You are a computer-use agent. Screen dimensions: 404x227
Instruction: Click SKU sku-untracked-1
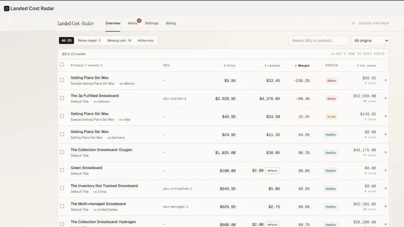pos(178,189)
